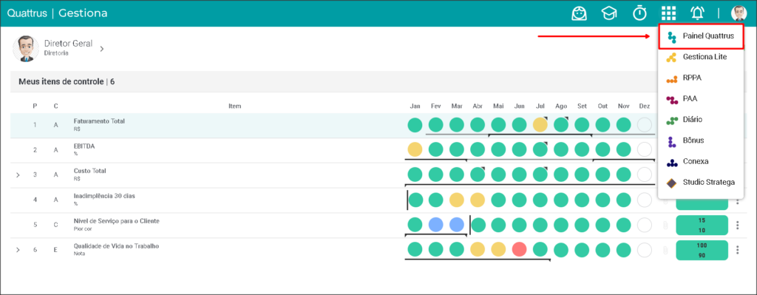The width and height of the screenshot is (757, 295).
Task: Select Gestiona Lite from apps menu
Action: coord(701,57)
